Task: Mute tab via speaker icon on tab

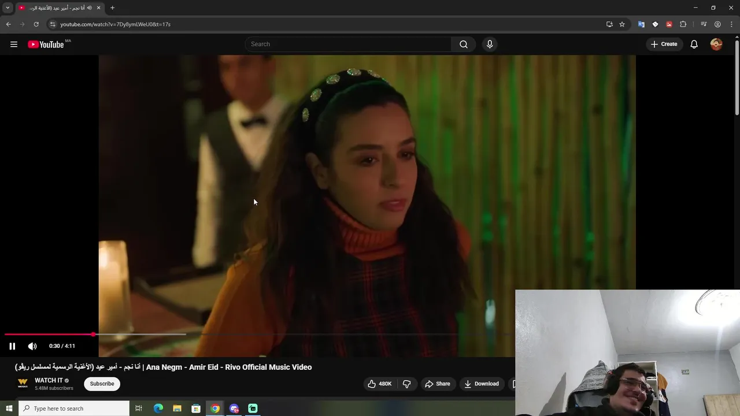Action: point(89,8)
